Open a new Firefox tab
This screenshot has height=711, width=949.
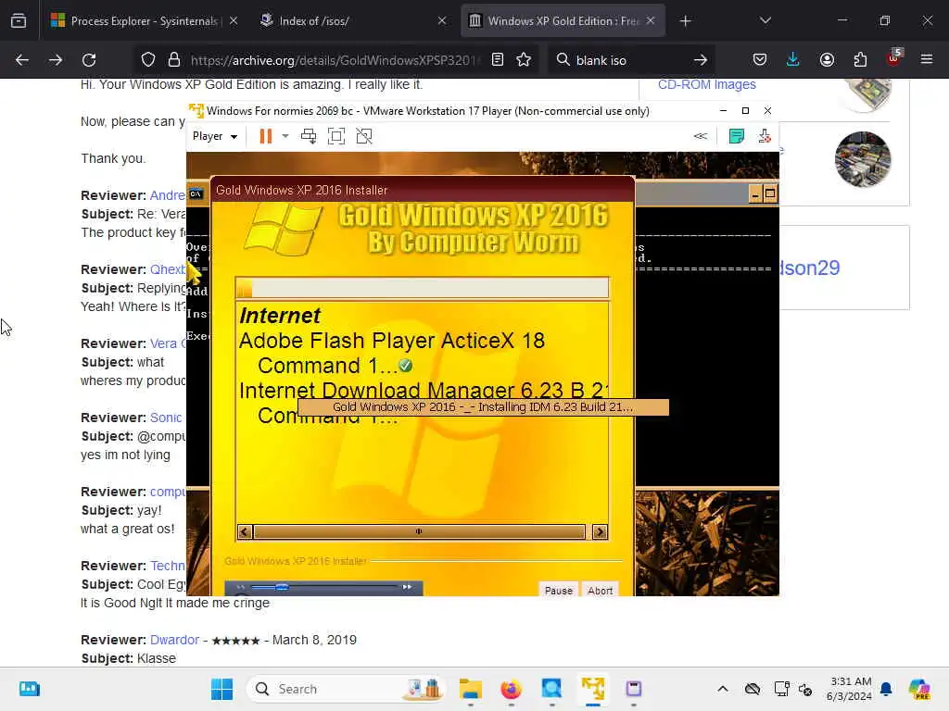pos(685,21)
